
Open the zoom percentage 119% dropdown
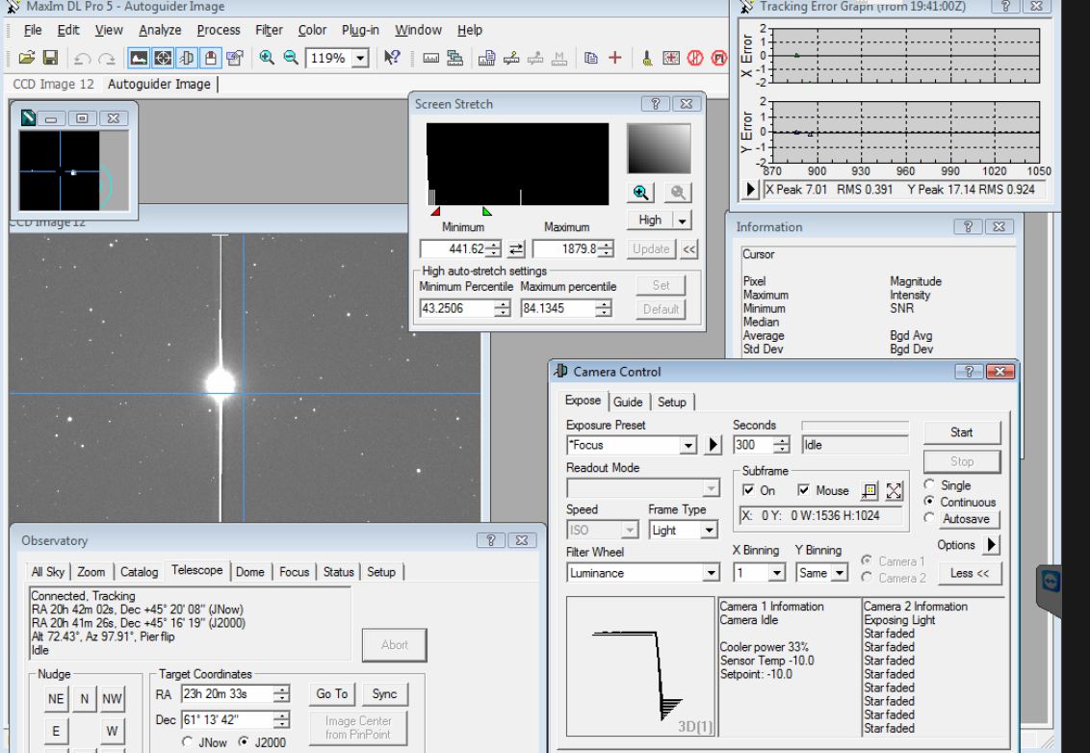[360, 59]
